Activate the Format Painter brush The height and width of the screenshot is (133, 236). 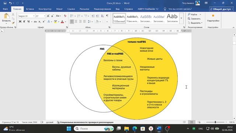tap(13, 23)
